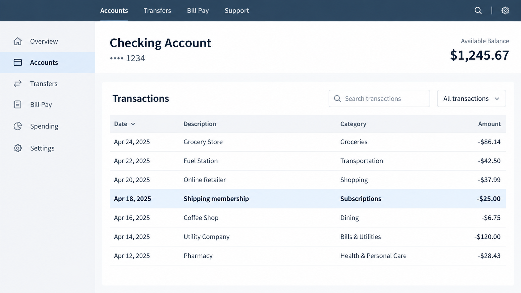
Task: Click the Spending pie chart icon in sidebar
Action: [x=18, y=126]
